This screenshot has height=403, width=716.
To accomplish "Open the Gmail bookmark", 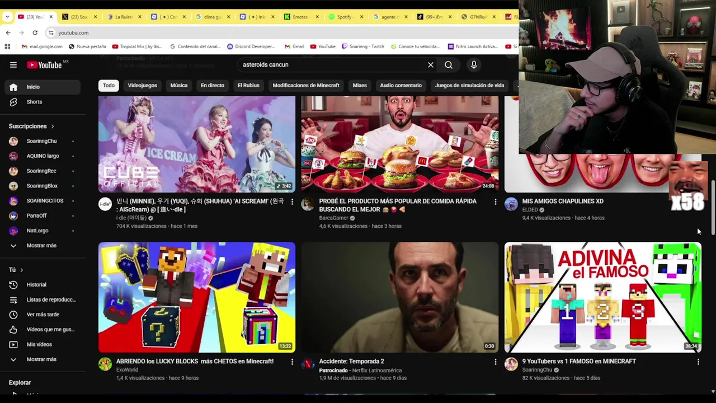I will pos(294,46).
